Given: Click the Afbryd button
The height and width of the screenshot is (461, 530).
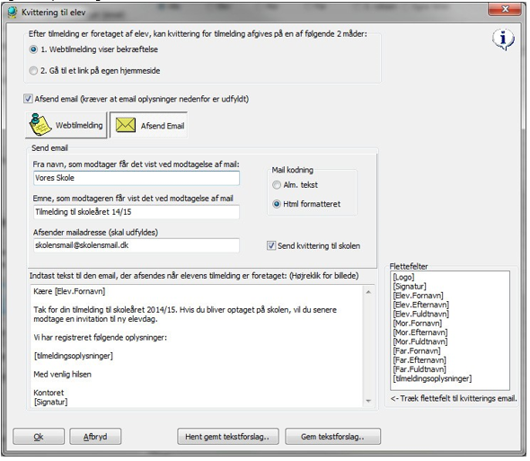Looking at the screenshot, I should tap(95, 437).
